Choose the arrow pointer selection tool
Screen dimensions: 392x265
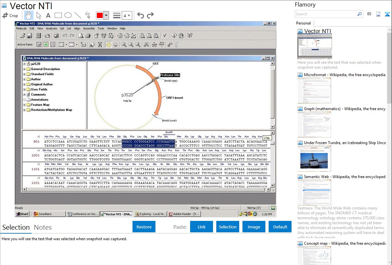coord(39,15)
